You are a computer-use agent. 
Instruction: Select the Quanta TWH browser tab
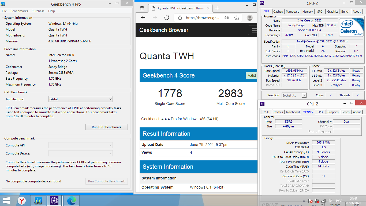(180, 8)
